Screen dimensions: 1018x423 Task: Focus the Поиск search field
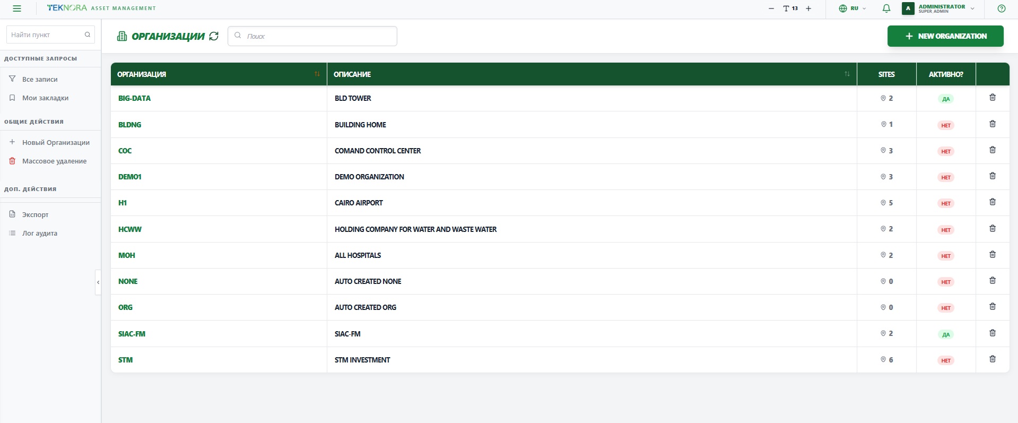pyautogui.click(x=312, y=36)
